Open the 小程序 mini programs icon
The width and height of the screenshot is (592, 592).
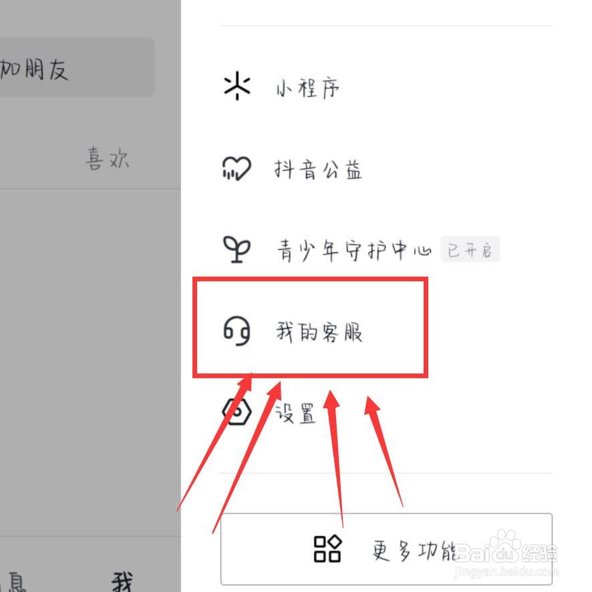pos(237,86)
